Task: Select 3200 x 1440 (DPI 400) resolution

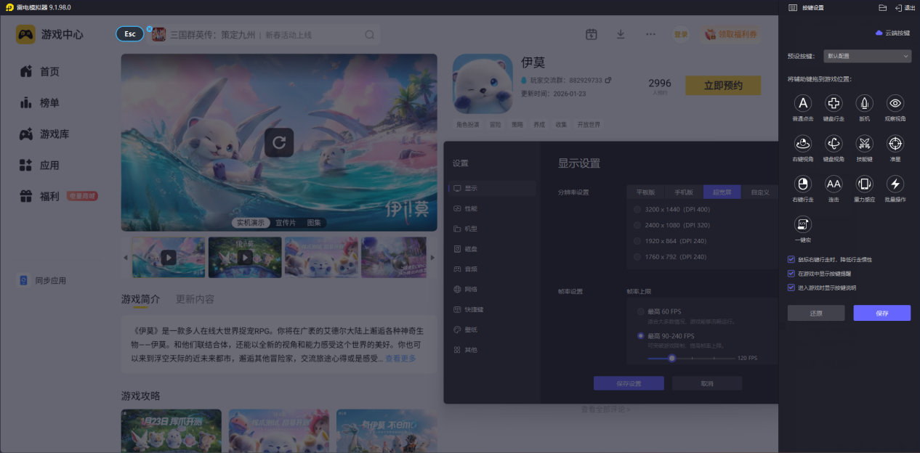Action: coord(637,209)
